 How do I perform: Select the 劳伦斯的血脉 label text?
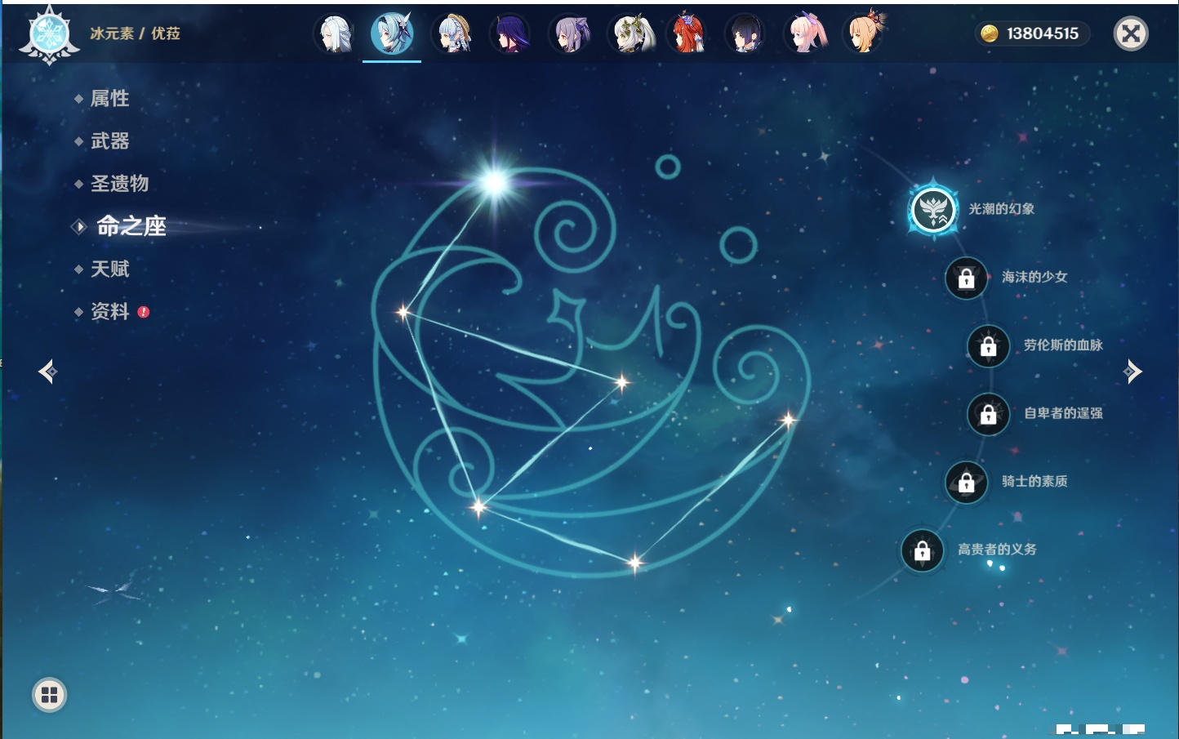pos(1064,345)
